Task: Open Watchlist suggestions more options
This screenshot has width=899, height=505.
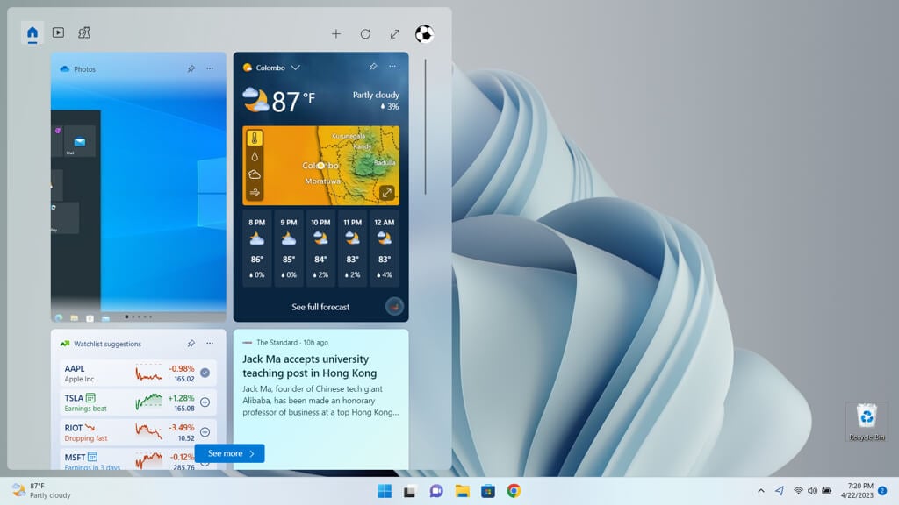Action: coord(210,344)
